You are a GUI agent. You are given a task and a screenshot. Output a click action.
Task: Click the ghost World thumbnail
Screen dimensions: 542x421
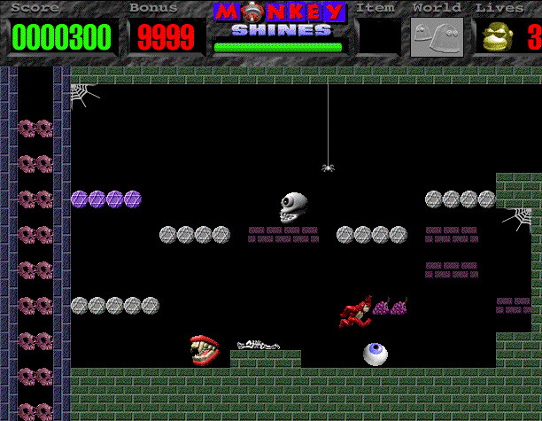click(x=437, y=37)
